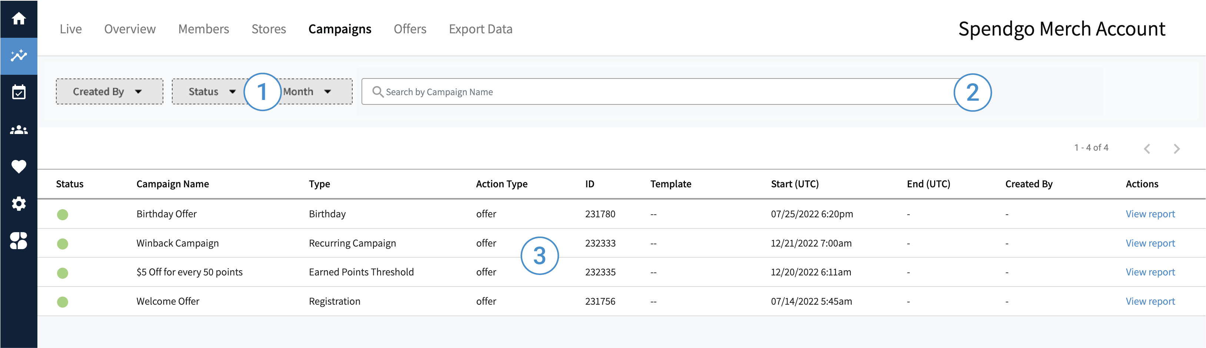Click the Birthday Offer green status dot
The width and height of the screenshot is (1206, 348).
pyautogui.click(x=62, y=215)
